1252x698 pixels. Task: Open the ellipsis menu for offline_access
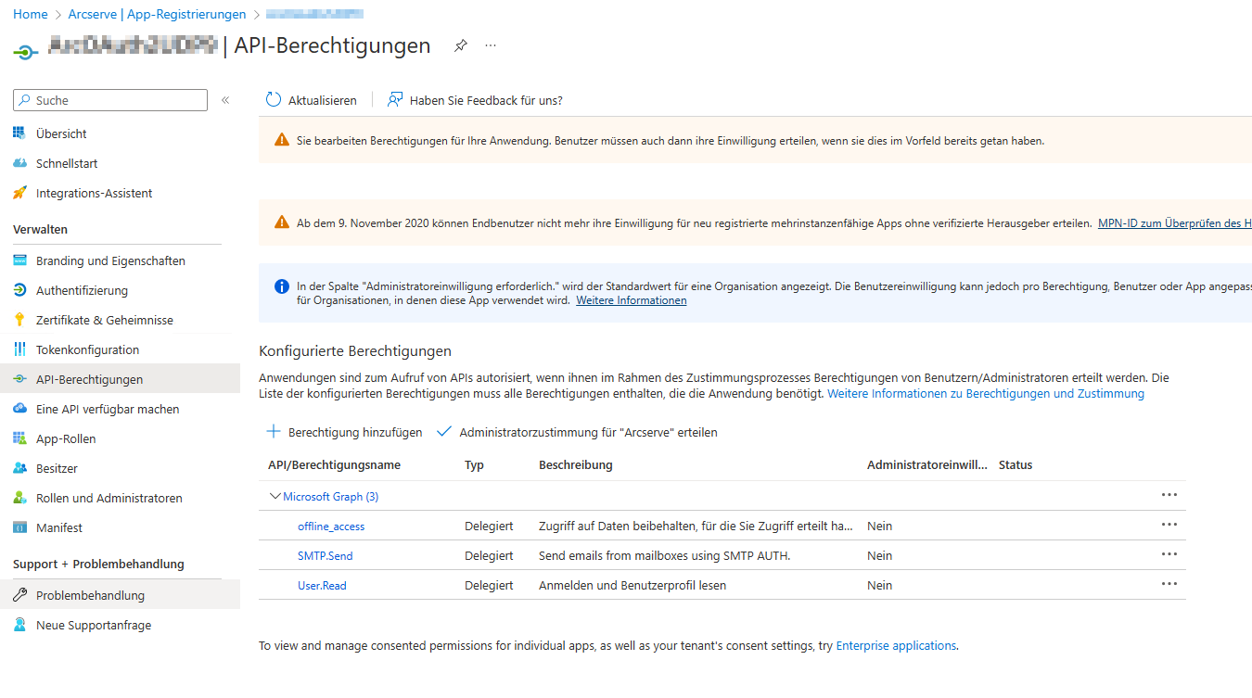point(1169,525)
